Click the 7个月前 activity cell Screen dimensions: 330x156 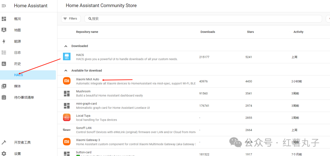[296, 154]
